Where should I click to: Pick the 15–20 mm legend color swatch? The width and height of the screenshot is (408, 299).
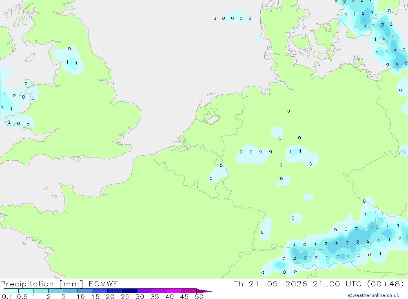tap(100, 291)
